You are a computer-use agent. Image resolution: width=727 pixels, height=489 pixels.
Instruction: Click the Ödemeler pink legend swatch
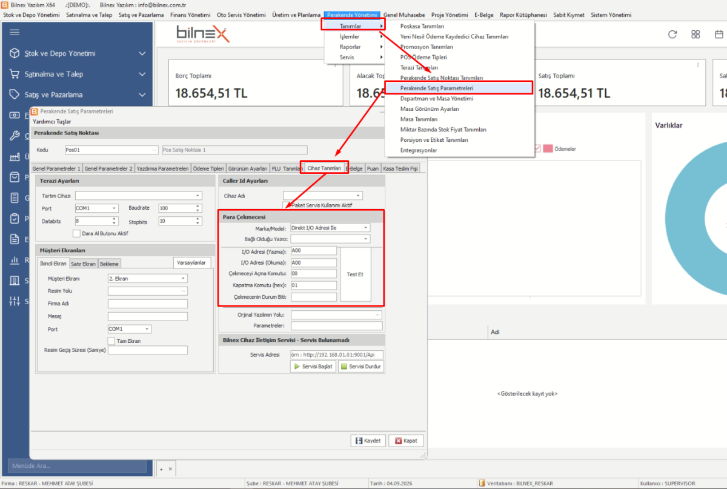tap(548, 148)
